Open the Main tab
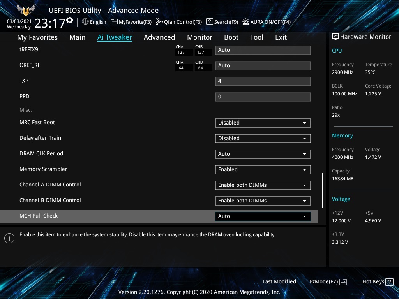 (x=78, y=37)
